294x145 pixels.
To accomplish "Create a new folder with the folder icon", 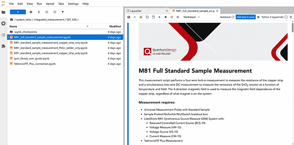I will coord(31,12).
